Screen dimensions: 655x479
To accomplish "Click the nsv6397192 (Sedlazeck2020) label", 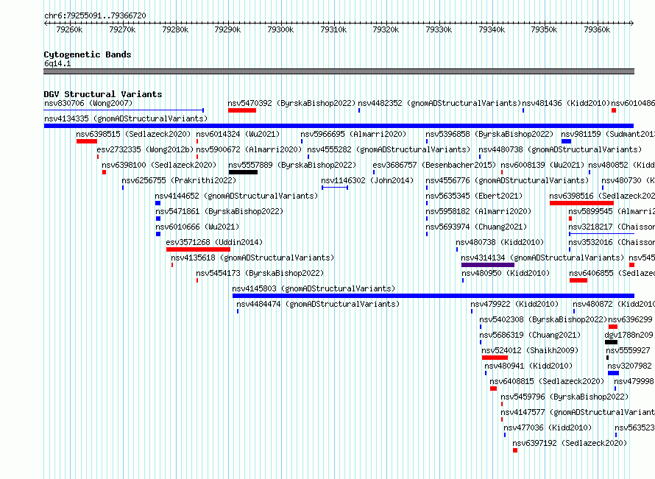I will 570,443.
